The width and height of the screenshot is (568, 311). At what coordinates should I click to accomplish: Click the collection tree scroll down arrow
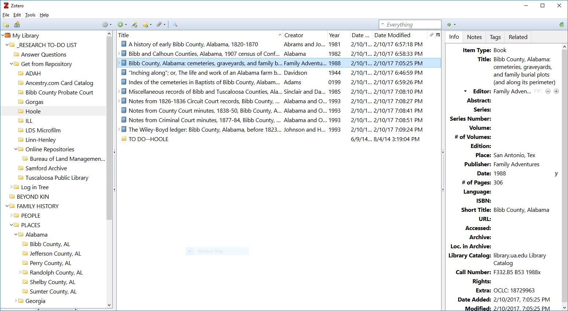click(109, 305)
